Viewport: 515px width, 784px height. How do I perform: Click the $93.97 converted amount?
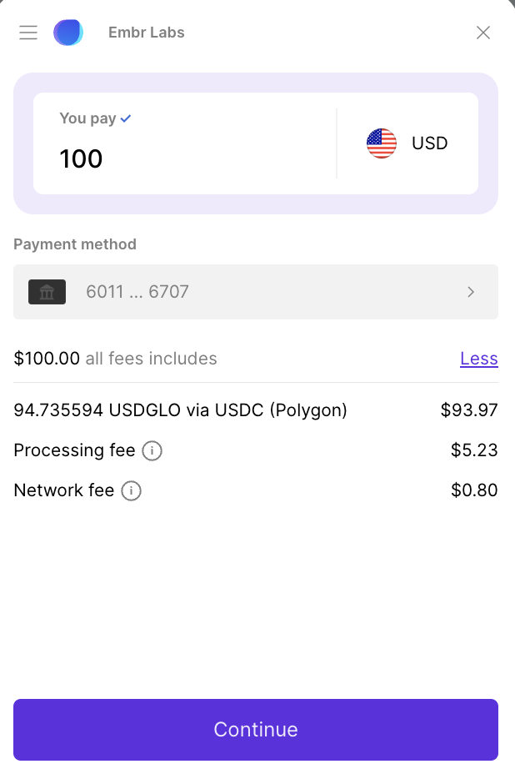click(x=468, y=410)
